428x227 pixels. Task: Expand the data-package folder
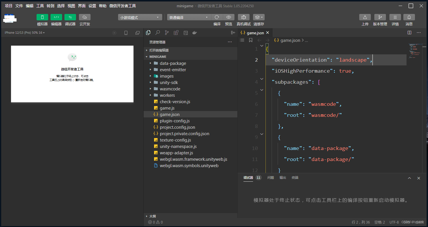190,63
